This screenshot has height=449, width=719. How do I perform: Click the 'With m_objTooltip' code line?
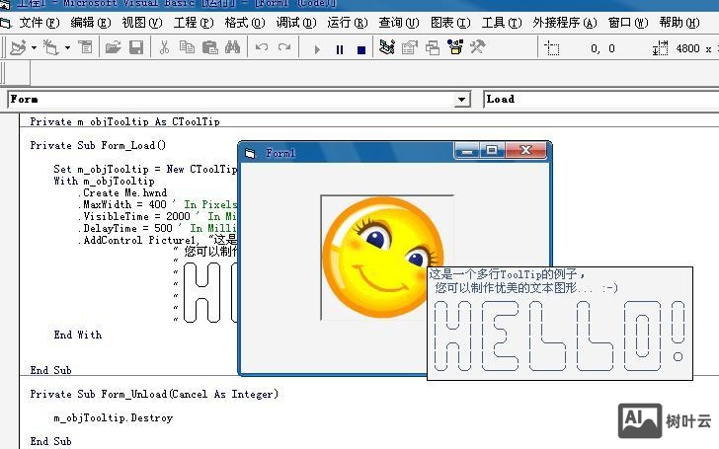tap(104, 181)
